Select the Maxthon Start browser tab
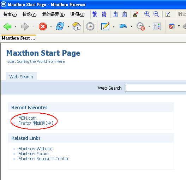Viewport: 186px width, 180px height. pyautogui.click(x=18, y=38)
